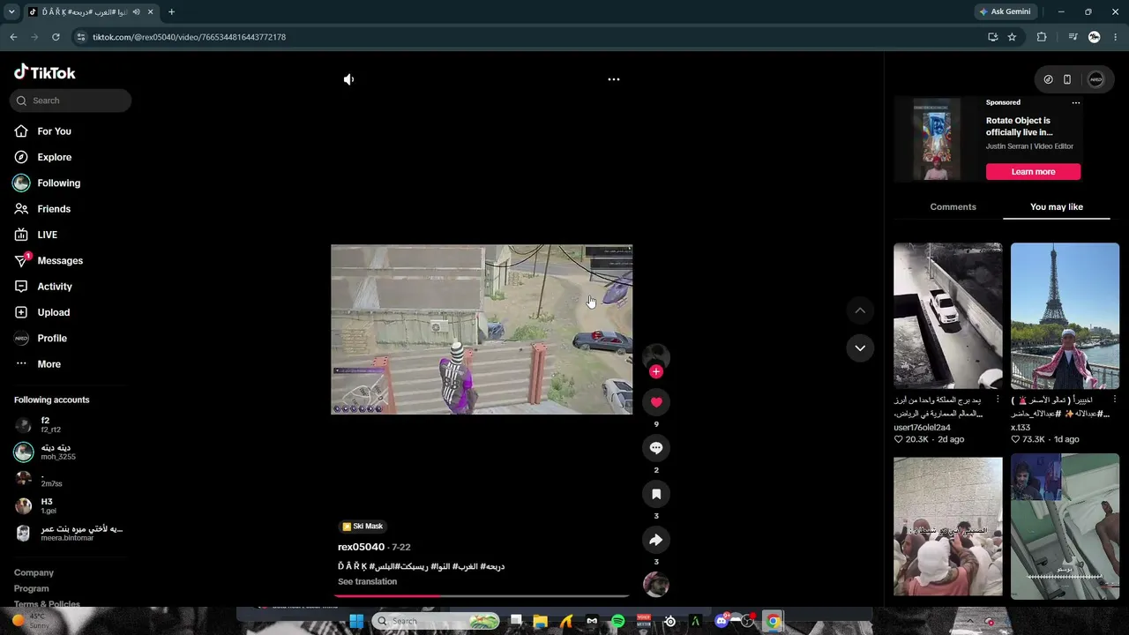The width and height of the screenshot is (1129, 635).
Task: Go to the previous video arrow
Action: click(x=860, y=310)
